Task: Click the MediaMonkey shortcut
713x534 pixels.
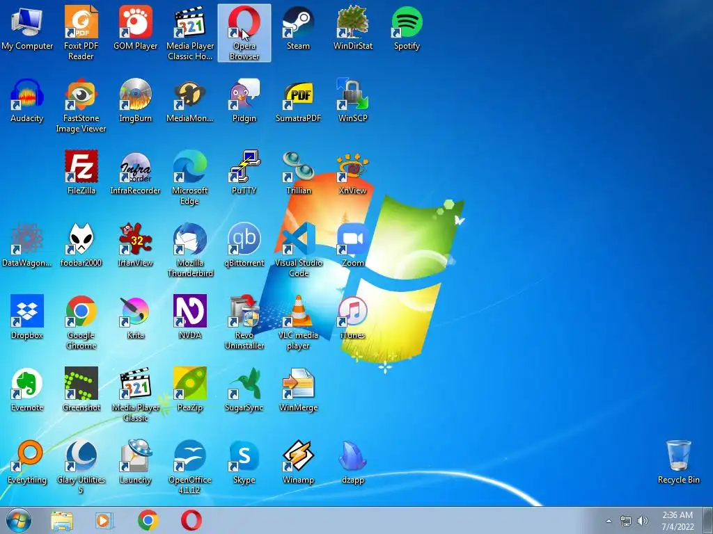Action: click(190, 100)
